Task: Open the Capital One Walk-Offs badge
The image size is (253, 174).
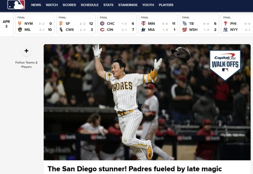Action: click(x=225, y=65)
